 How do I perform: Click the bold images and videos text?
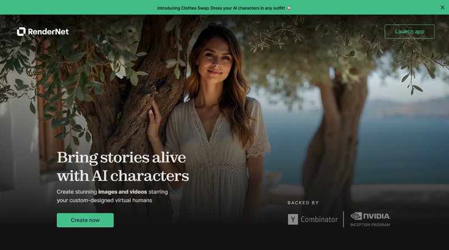click(x=122, y=192)
